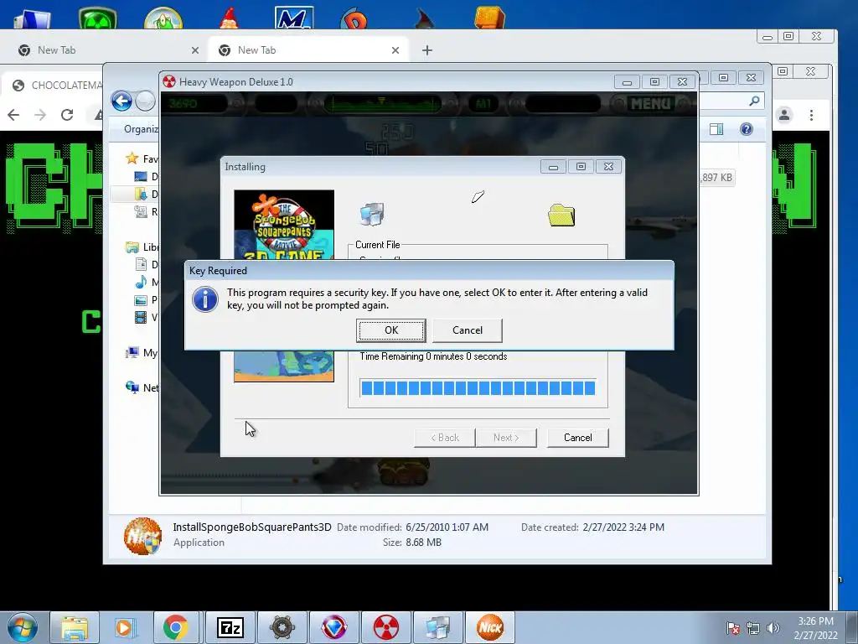Screen dimensions: 858x644
Task: Click the Nick installer icon in details pane
Action: point(142,536)
